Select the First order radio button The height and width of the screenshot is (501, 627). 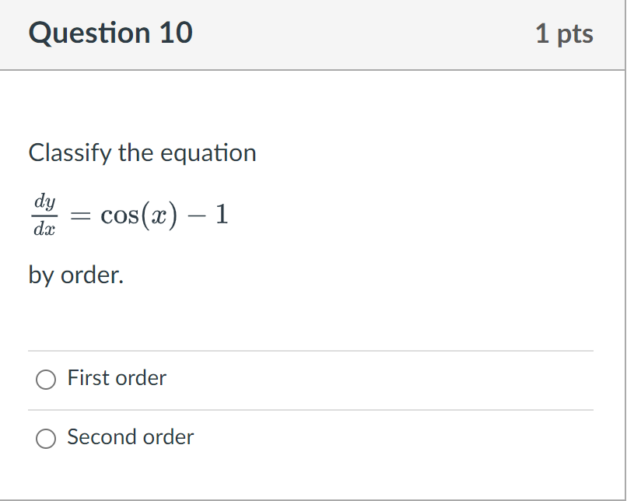click(46, 380)
